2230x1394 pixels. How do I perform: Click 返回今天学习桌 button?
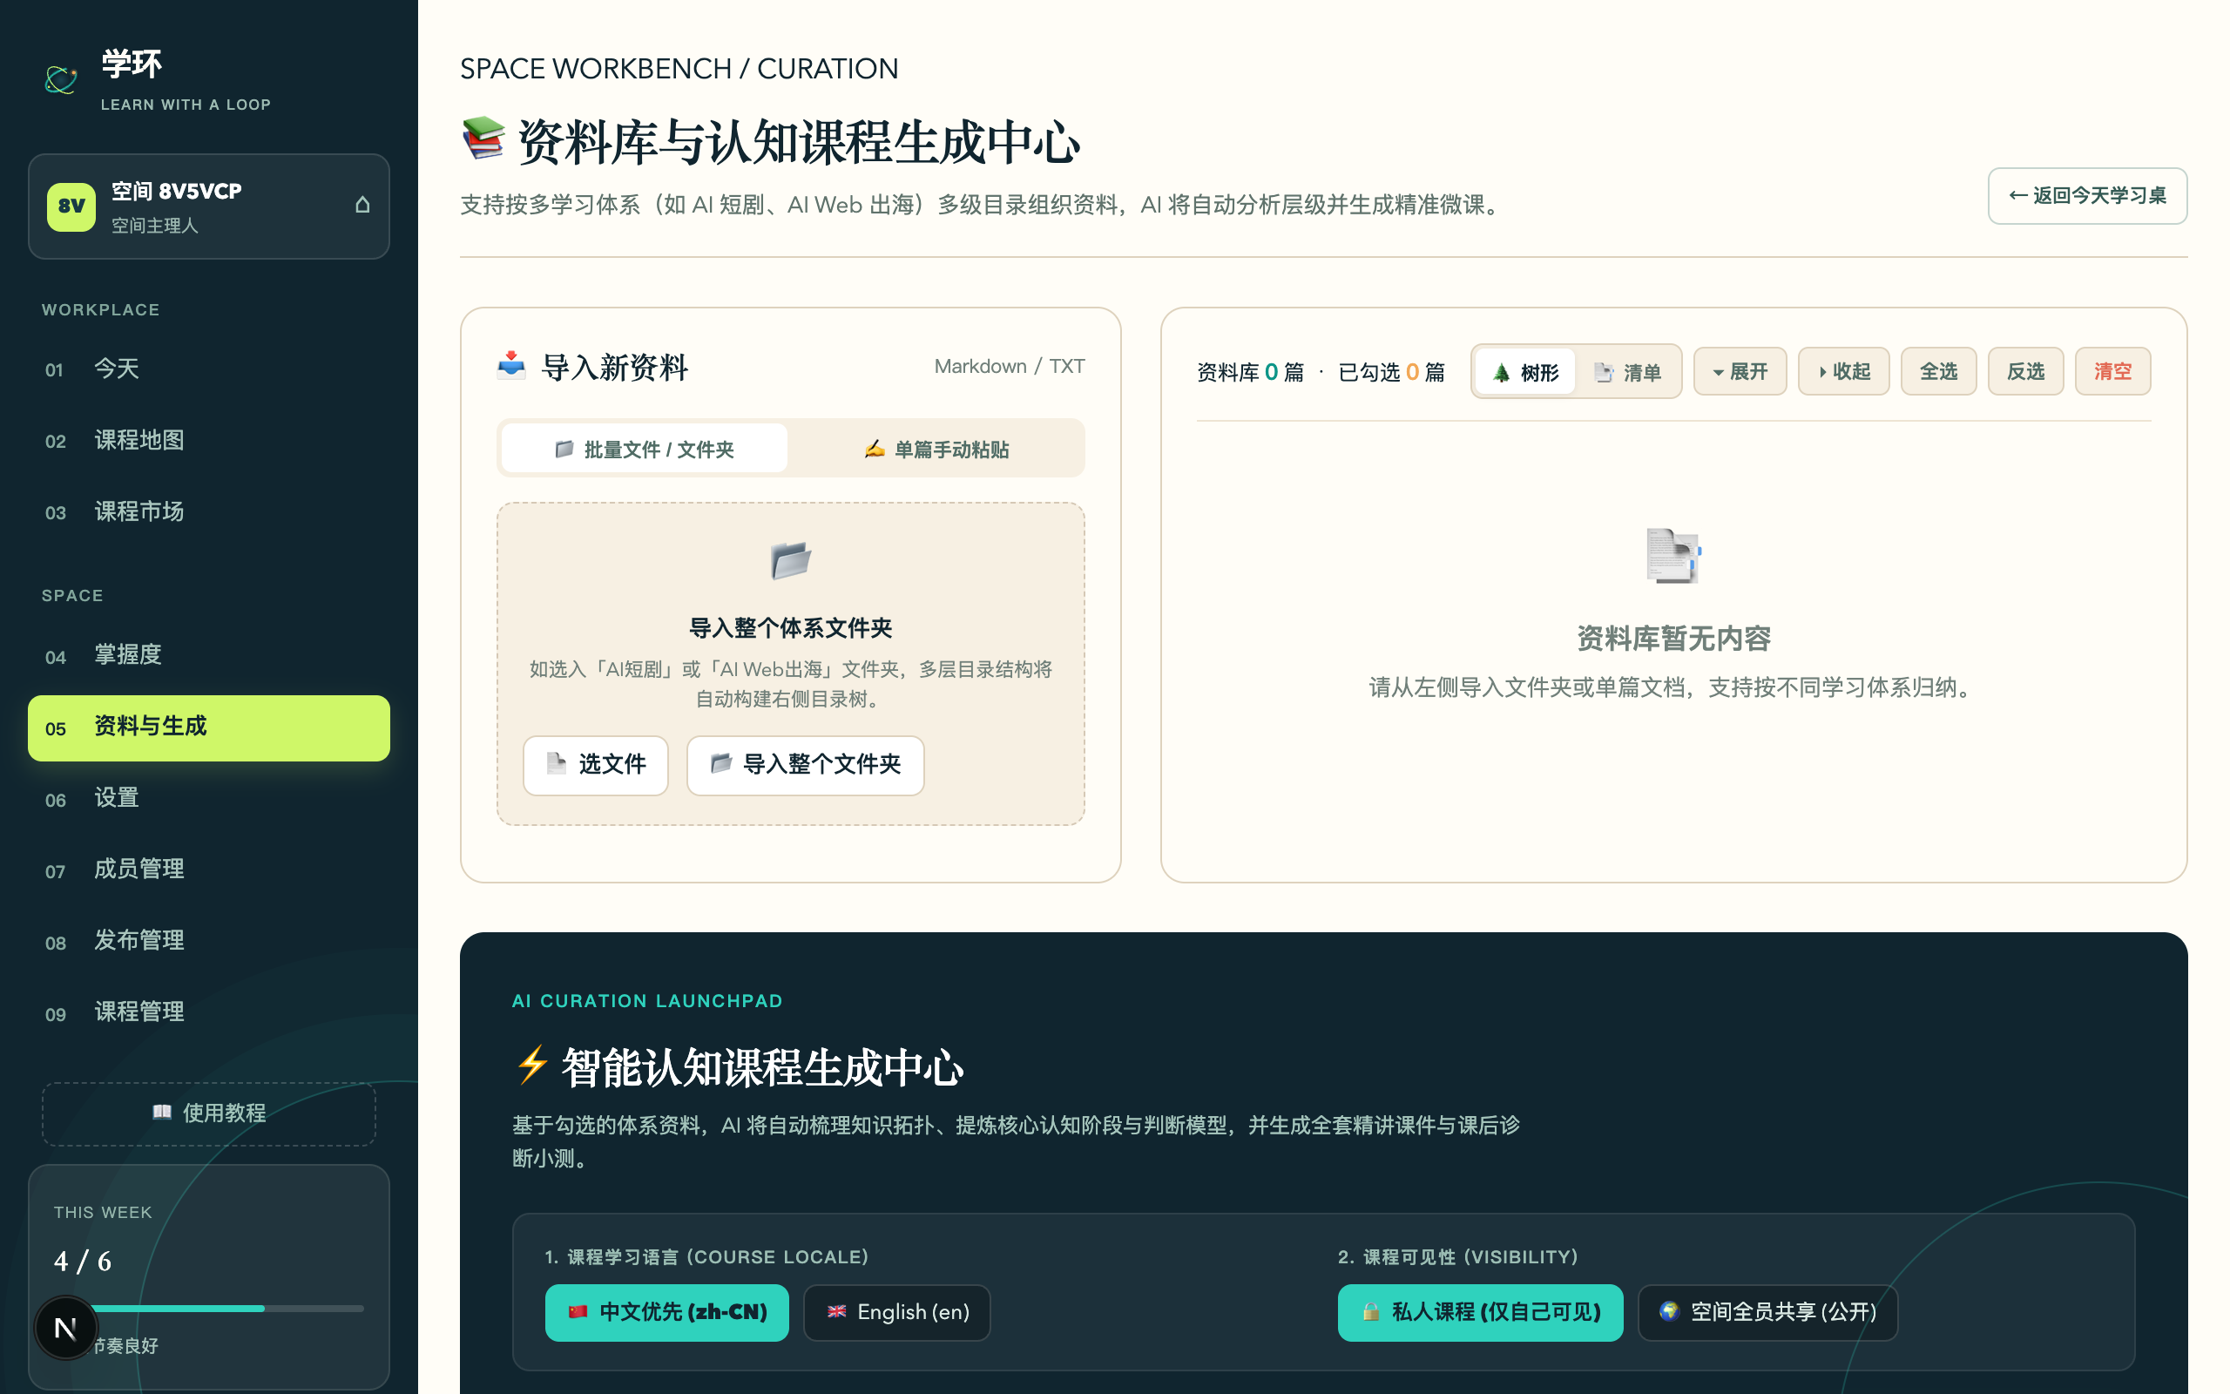point(2087,195)
